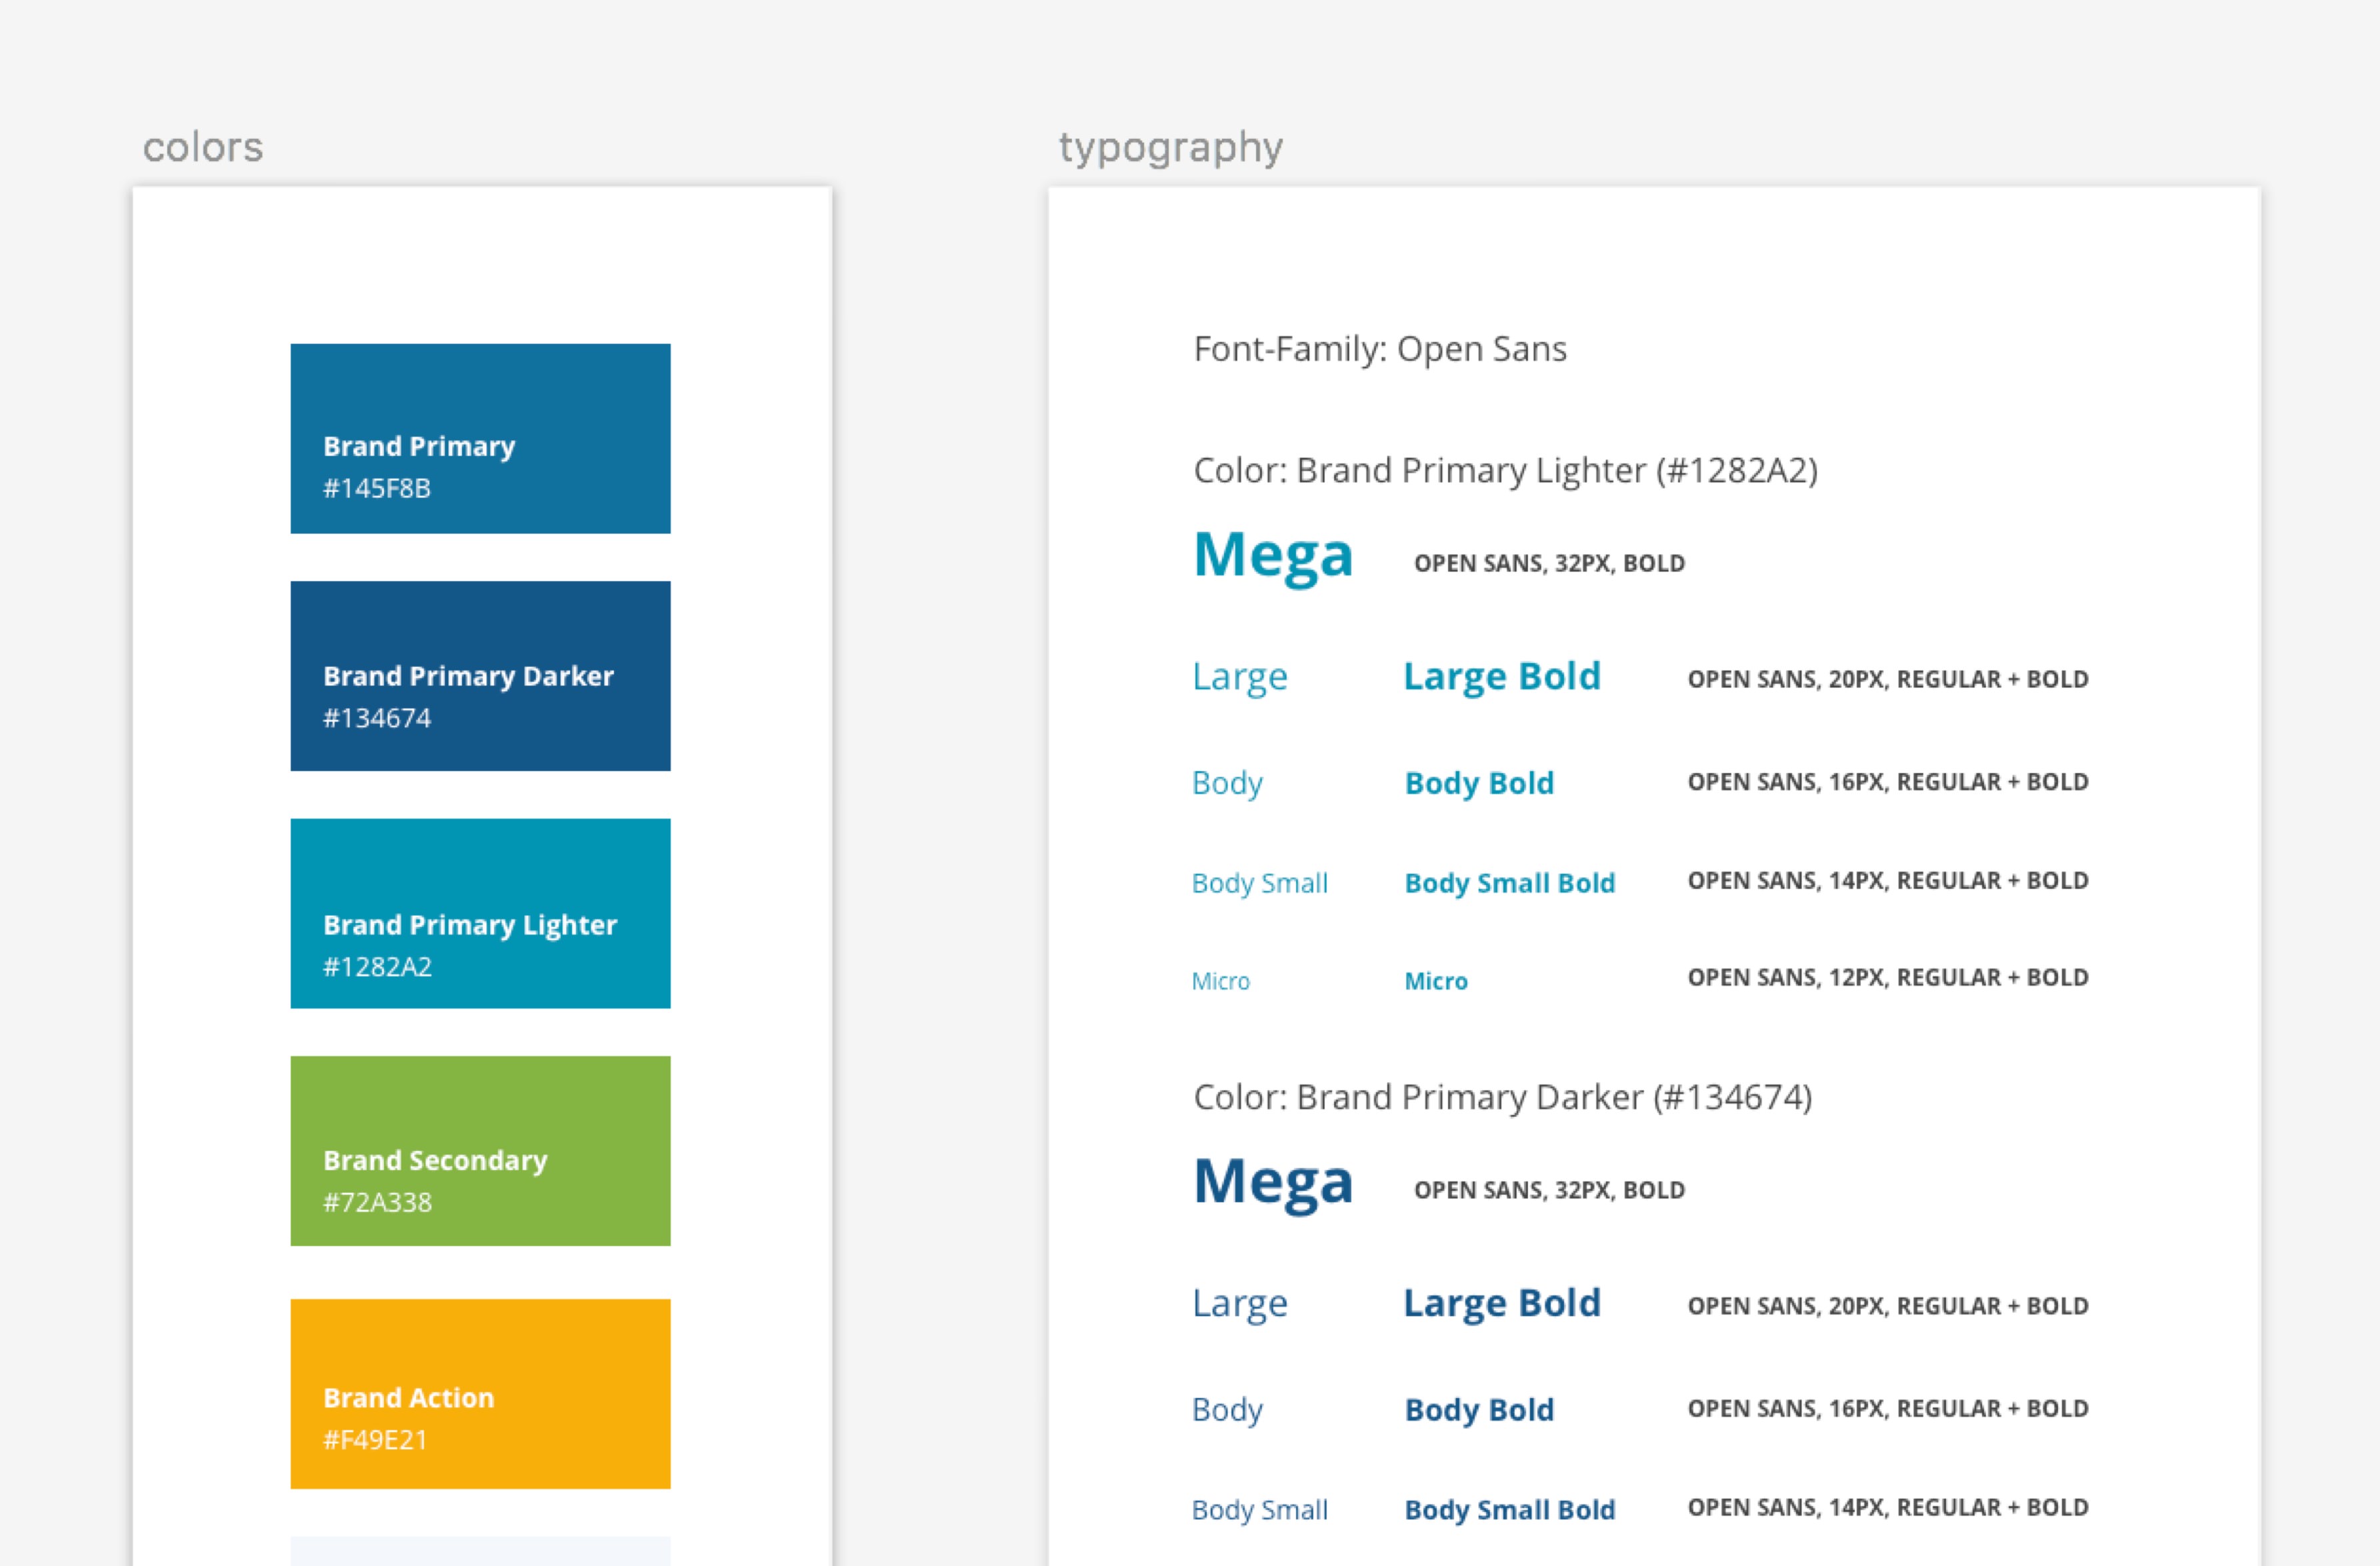Click the 'Brand Primary Lighter' swatch name
The height and width of the screenshot is (1566, 2380).
470,926
